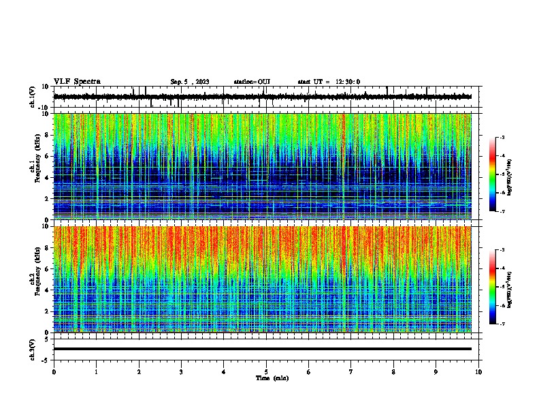Screen dimensions: 539x417
Task: Click the "8" kHz tick of ch.2 spectrogram
Action: pos(47,248)
